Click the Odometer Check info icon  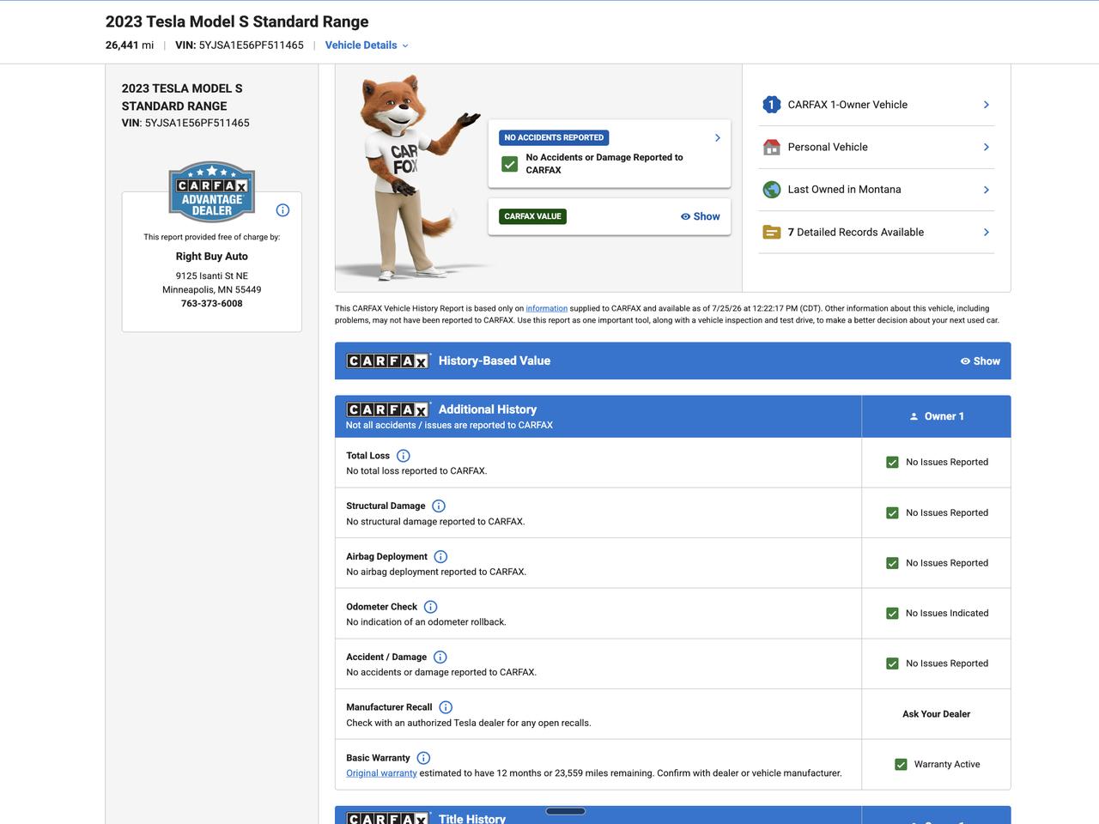tap(431, 607)
